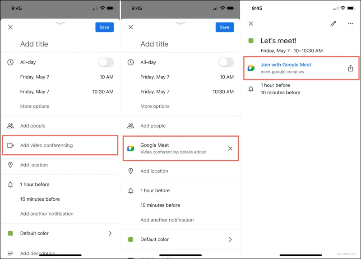Share the Google Meet link using the share icon
Screen dimensions: 361x259
tap(351, 68)
